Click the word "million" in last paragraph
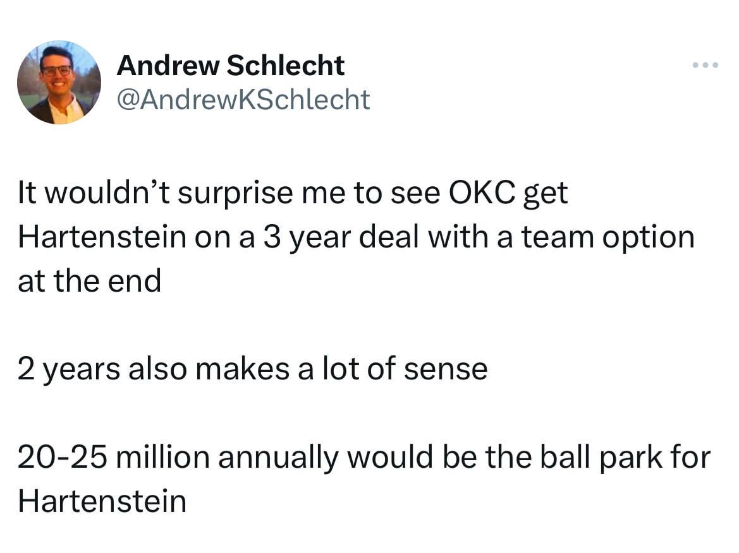739x553 pixels. coord(162,457)
